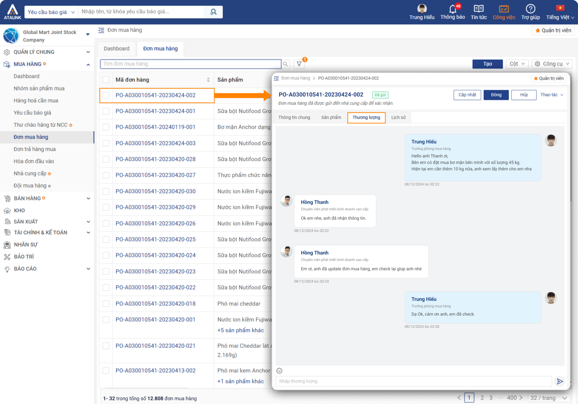Sort by Mã đơn hàng column arrows
The image size is (578, 404).
point(208,80)
